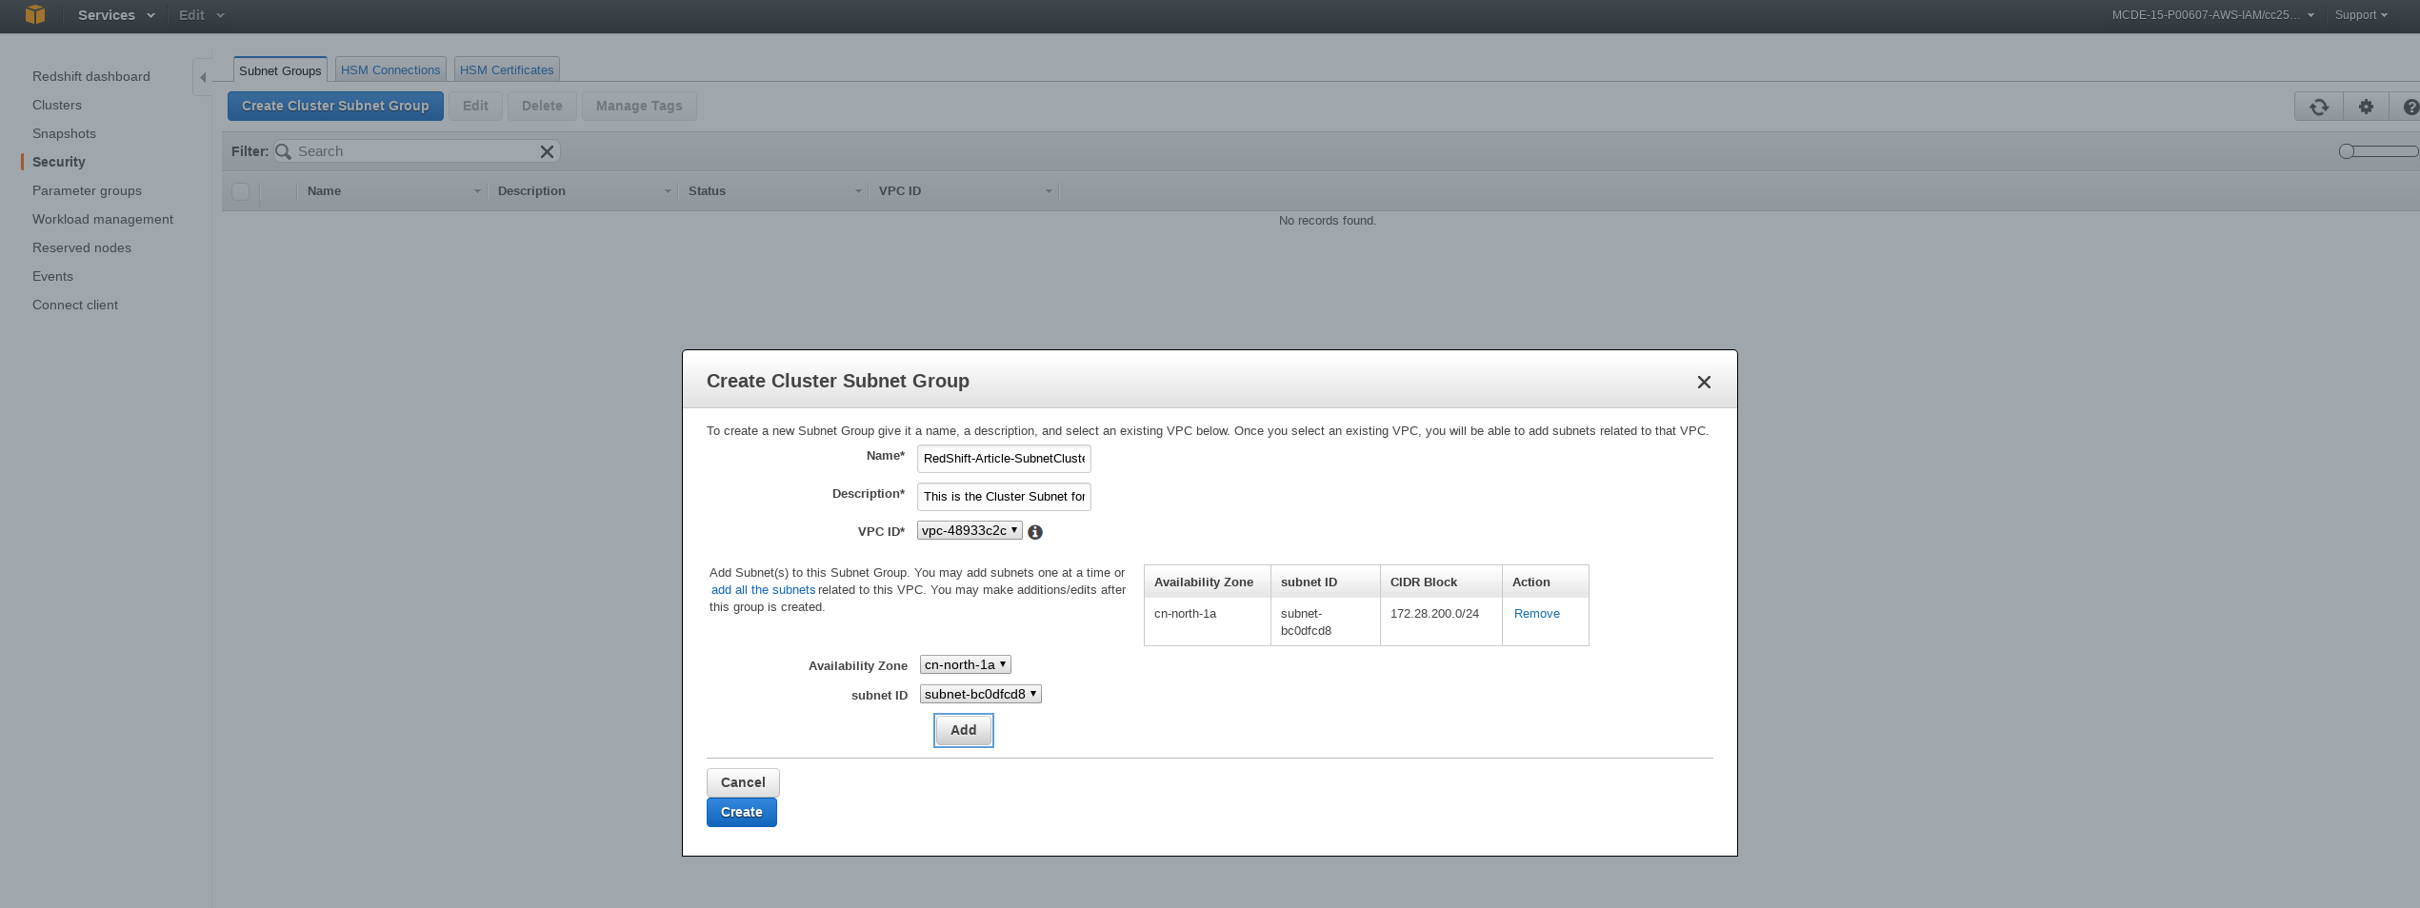Go to Redshift dashboard in sidebar
The height and width of the screenshot is (908, 2420).
[x=91, y=76]
